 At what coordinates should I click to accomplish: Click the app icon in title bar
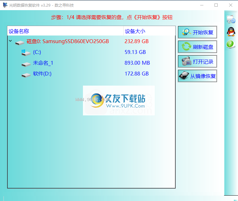click(5, 5)
